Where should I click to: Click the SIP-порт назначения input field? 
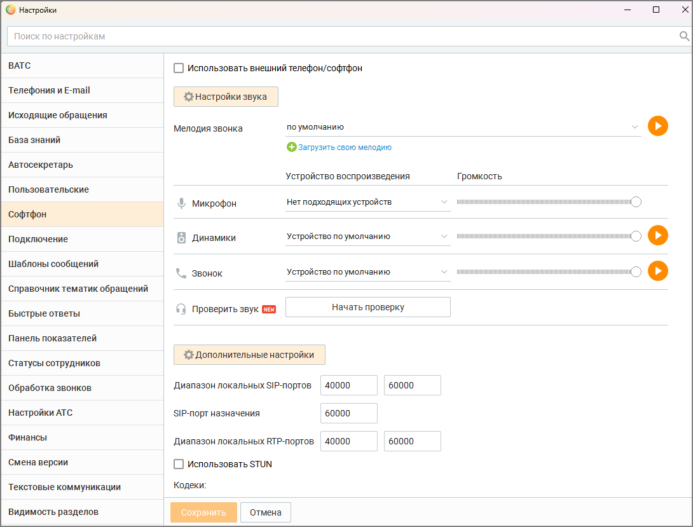click(348, 413)
